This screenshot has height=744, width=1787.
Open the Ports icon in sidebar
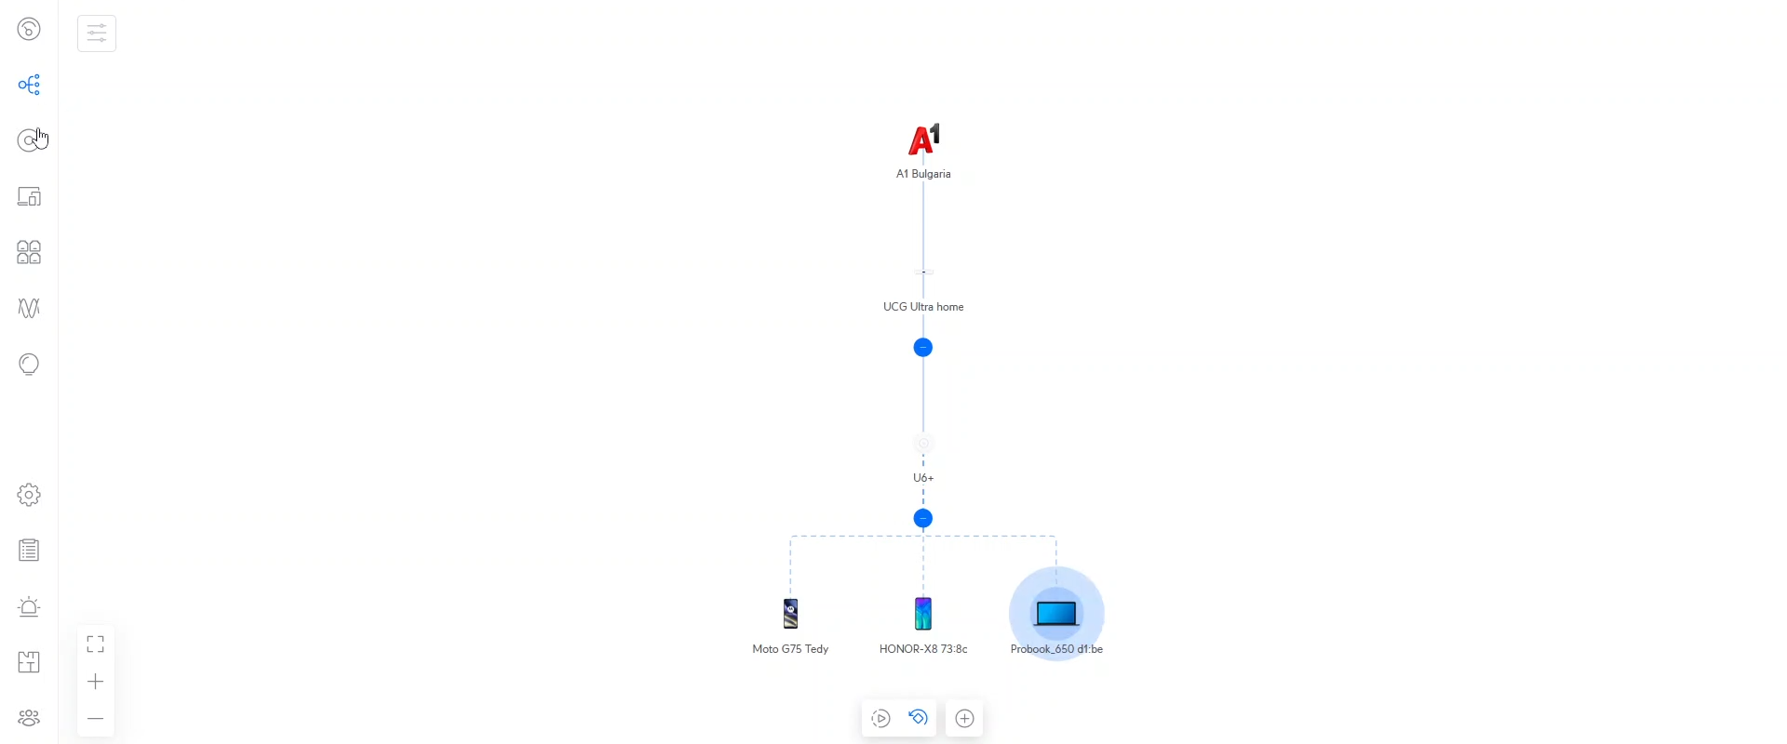[x=29, y=252]
